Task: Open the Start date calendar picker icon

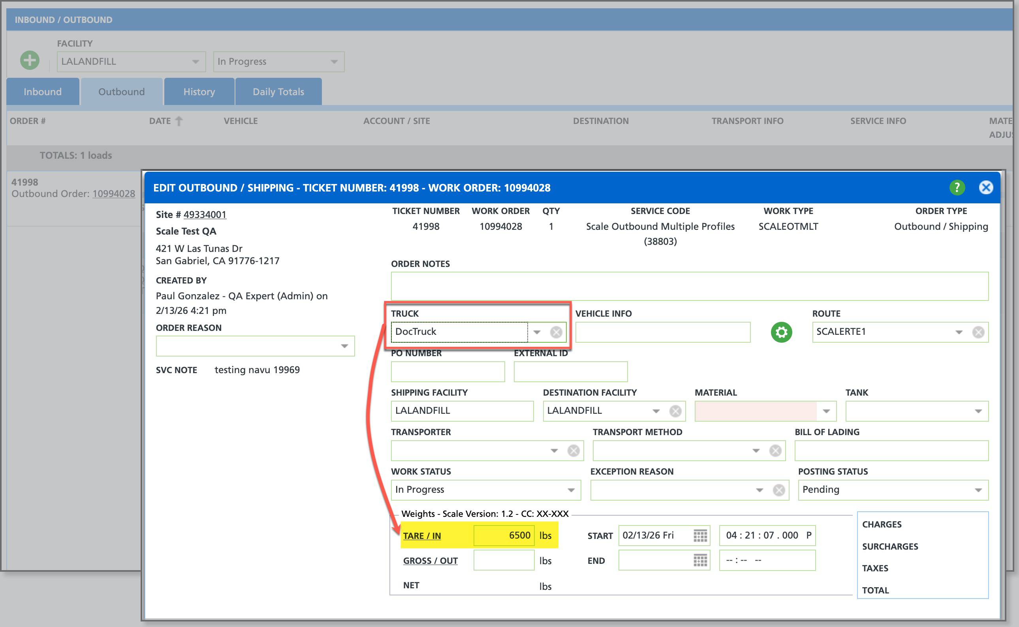Action: (x=700, y=535)
